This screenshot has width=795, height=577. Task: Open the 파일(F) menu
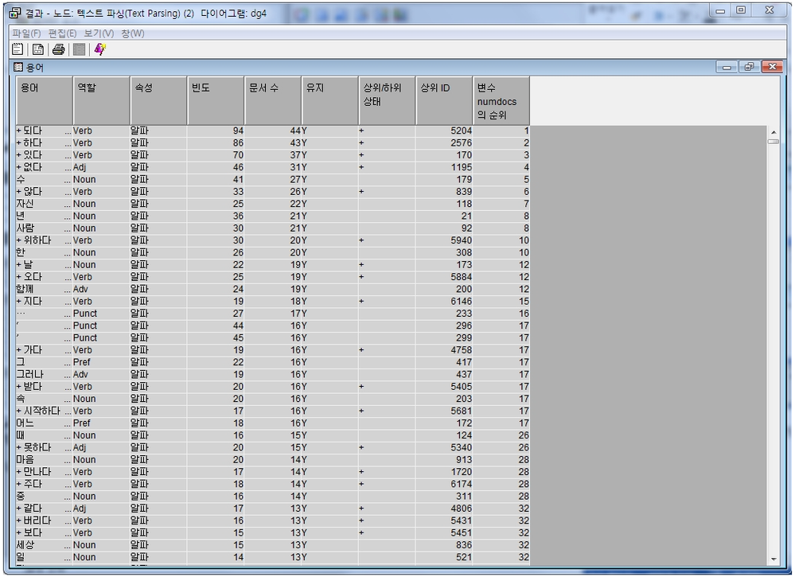click(x=26, y=33)
